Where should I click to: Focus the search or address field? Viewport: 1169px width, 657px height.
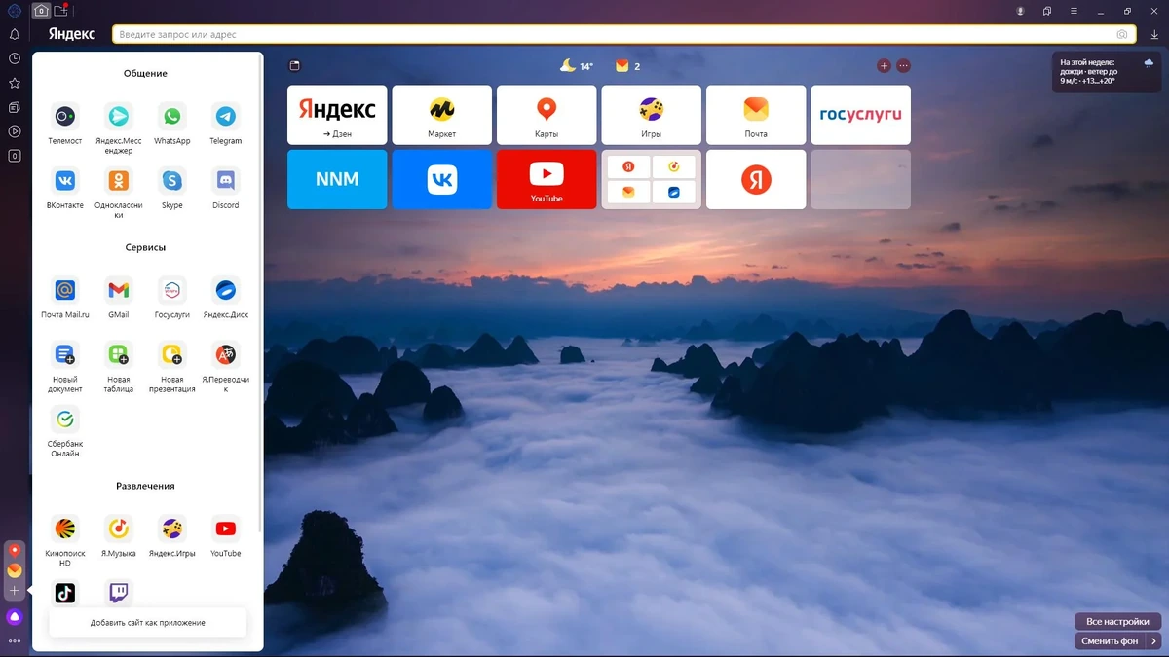[623, 34]
